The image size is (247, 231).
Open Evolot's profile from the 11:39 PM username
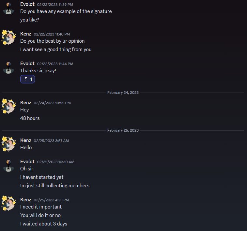[x=27, y=4]
